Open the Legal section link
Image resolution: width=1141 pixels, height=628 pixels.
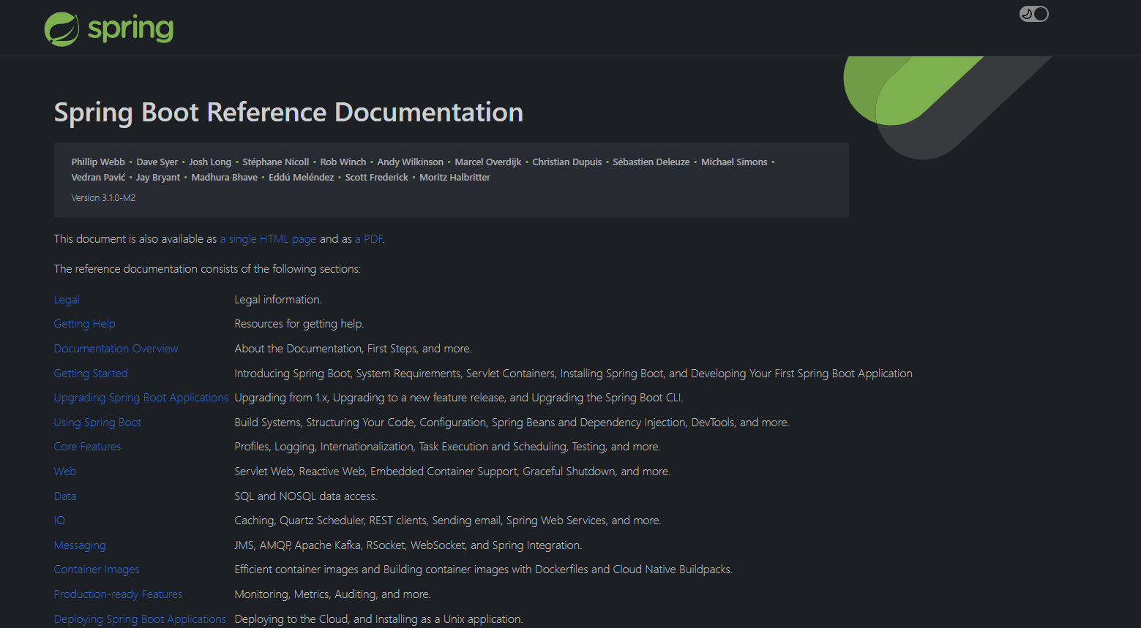67,300
